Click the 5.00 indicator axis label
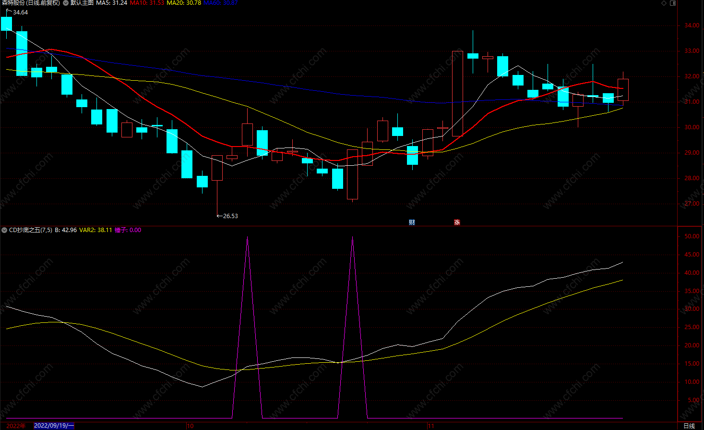 [x=693, y=400]
